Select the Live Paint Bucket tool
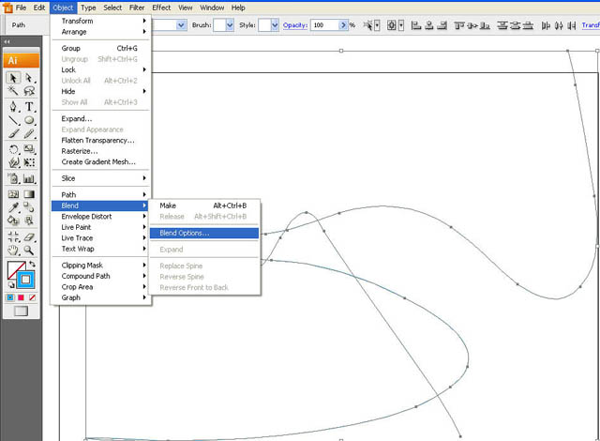This screenshot has height=441, width=600. click(x=13, y=220)
